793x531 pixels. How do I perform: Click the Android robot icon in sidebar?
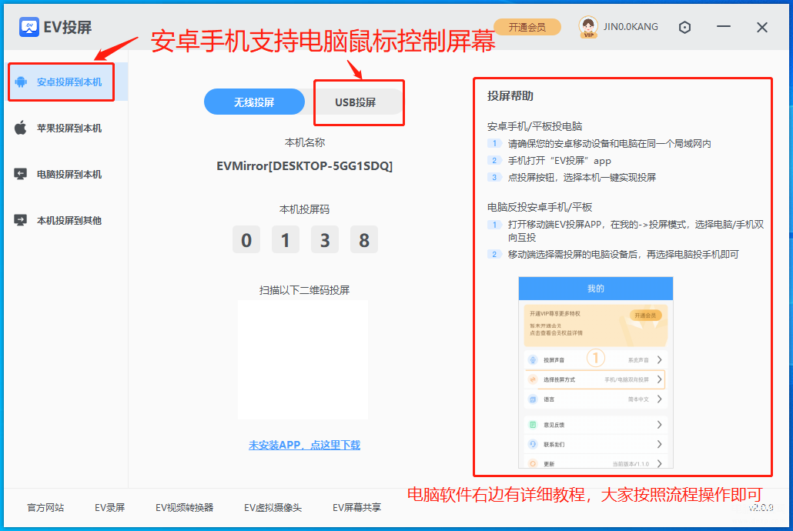pos(21,82)
